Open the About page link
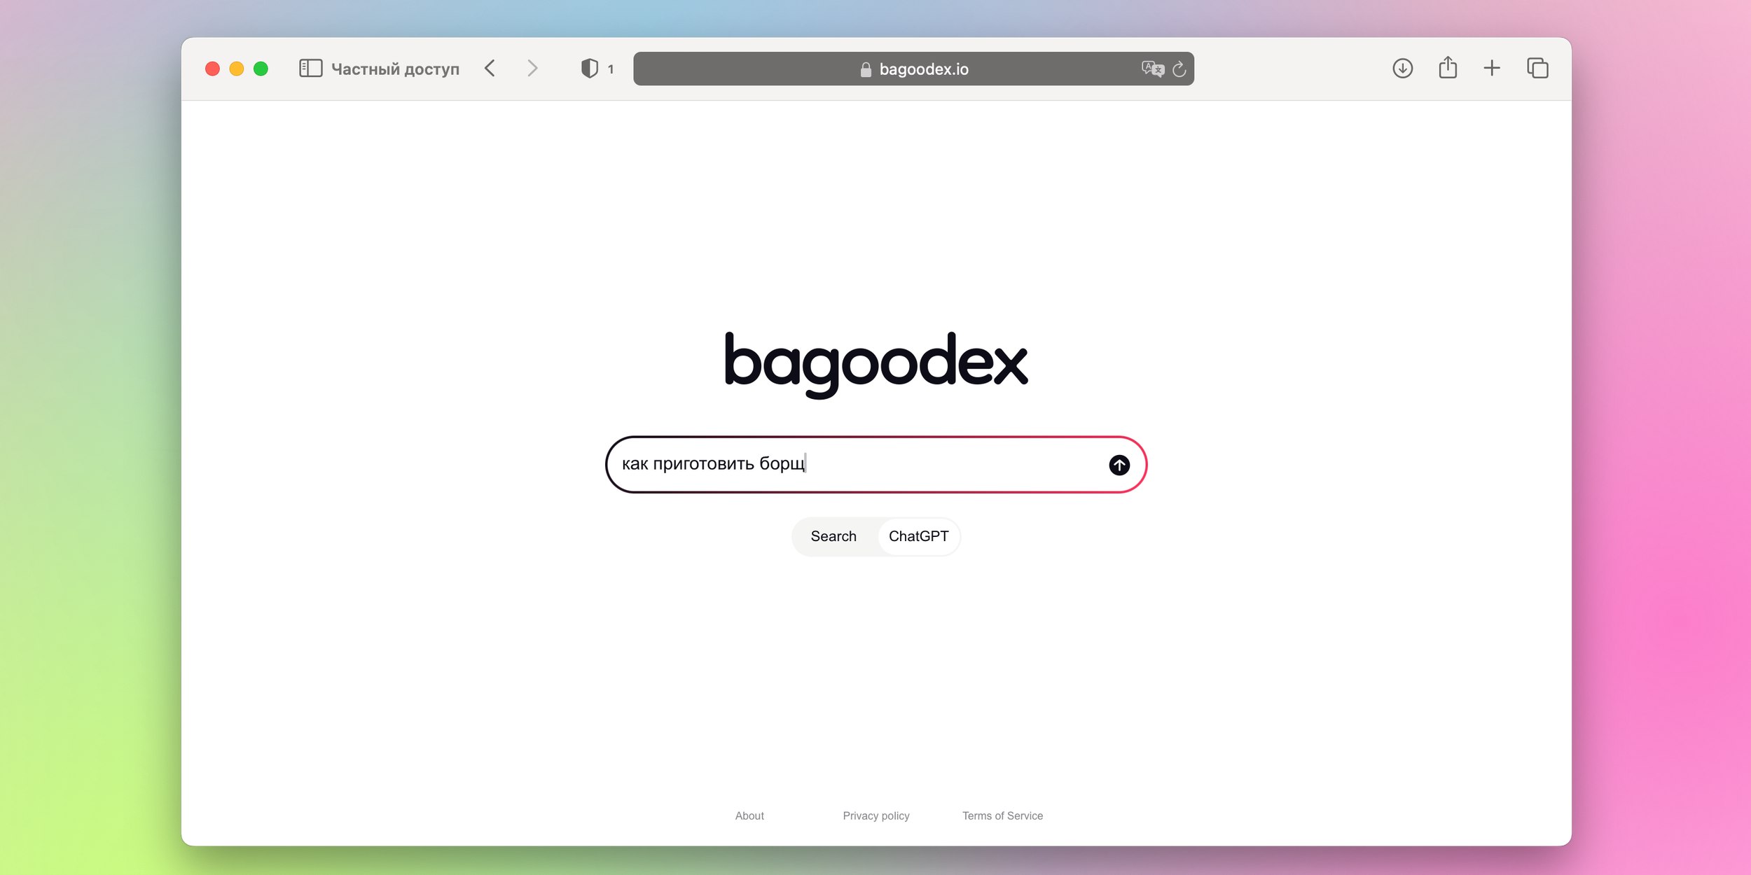Viewport: 1751px width, 875px height. (748, 815)
